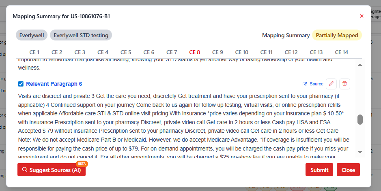Switch to the CE 1 tab
381x191 pixels.
[x=34, y=52]
